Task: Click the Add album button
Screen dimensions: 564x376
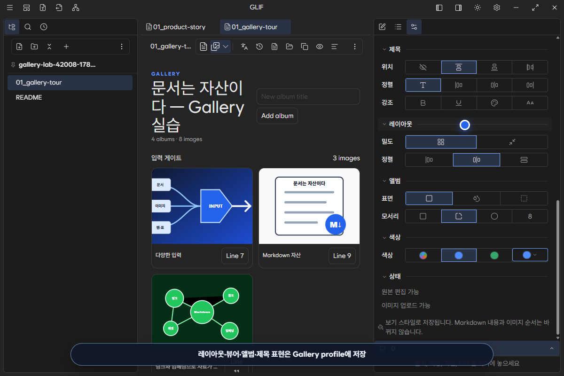Action: tap(277, 116)
